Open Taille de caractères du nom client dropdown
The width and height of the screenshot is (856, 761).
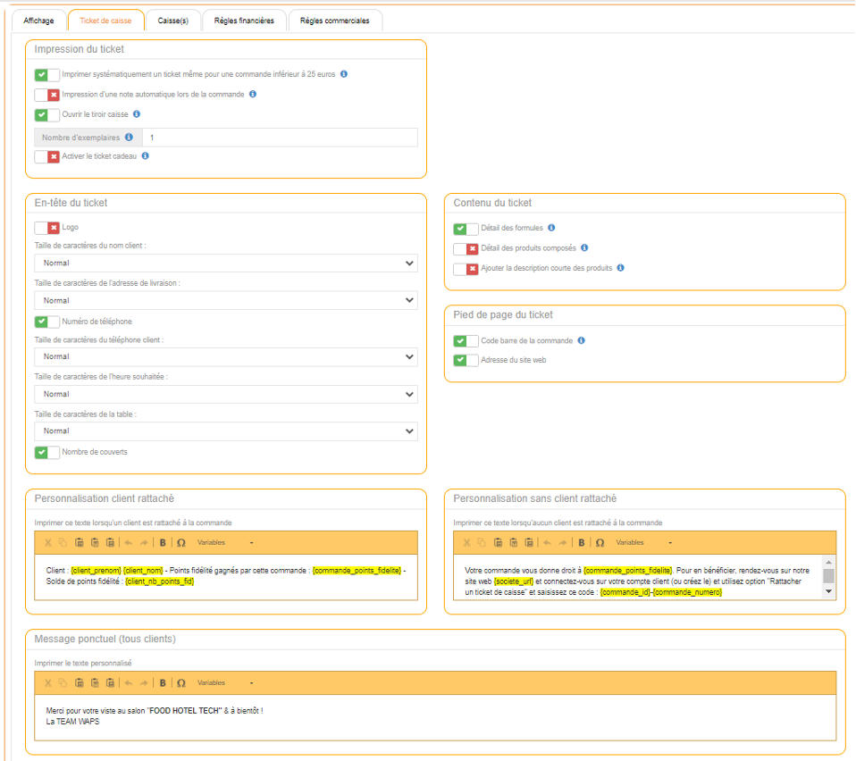[225, 263]
